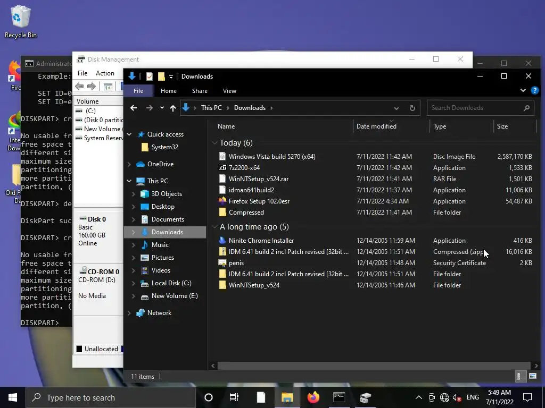Open the File tab in Explorer
The image size is (545, 408).
click(138, 91)
